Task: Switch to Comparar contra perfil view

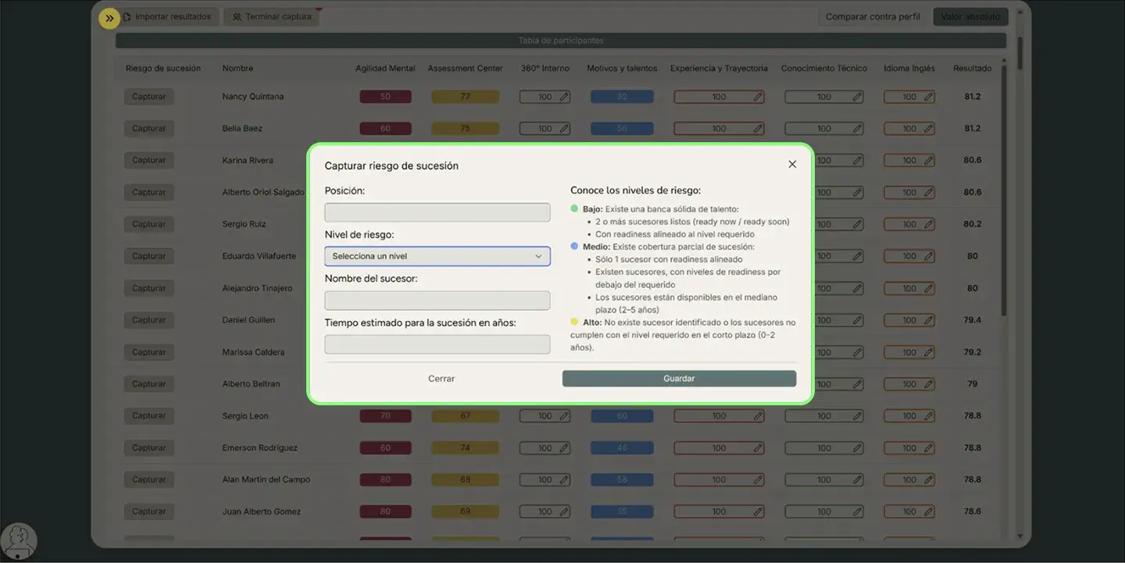Action: [x=873, y=16]
